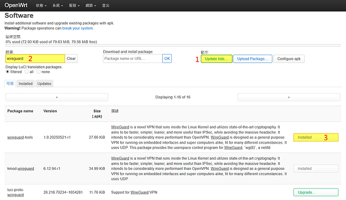Open the 系統 system menu
The image size is (346, 200).
58,5
